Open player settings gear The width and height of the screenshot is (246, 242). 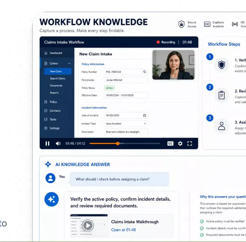tap(180, 143)
